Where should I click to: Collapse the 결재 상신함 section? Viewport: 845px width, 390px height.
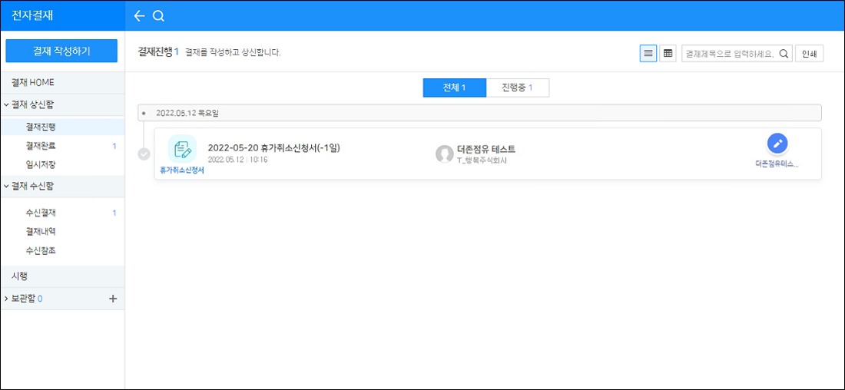pos(6,104)
